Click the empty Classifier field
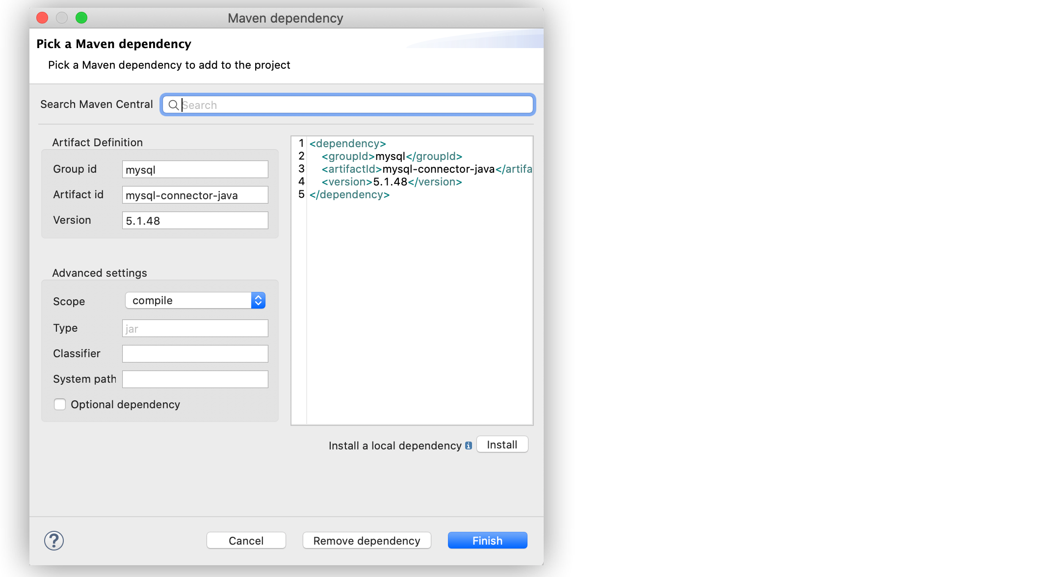 pos(195,353)
